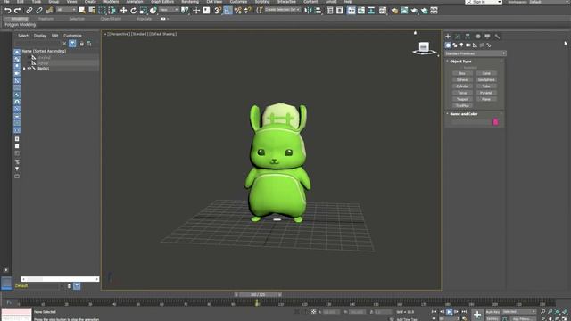Go to the start frame
Screen dimensions: 571x321
(x=434, y=312)
